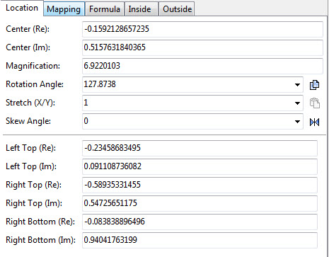Image resolution: width=329 pixels, height=257 pixels.
Task: Click the Stretch (X/Y) value field
Action: click(x=192, y=103)
